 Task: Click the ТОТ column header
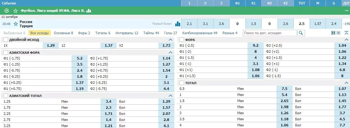(x=302, y=3)
